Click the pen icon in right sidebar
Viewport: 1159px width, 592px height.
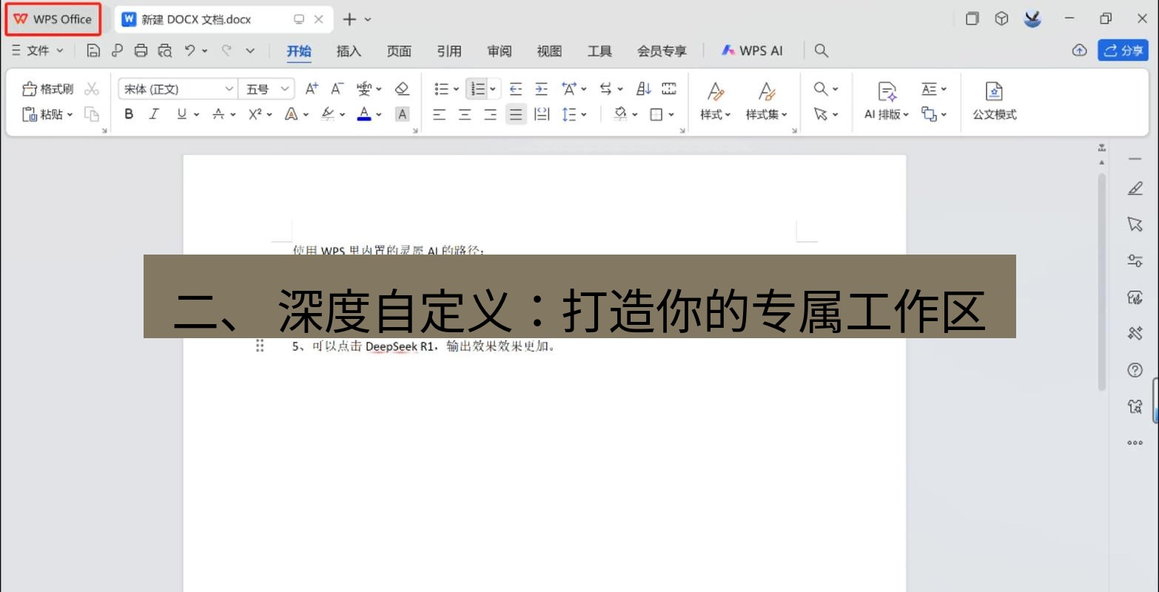pos(1135,189)
